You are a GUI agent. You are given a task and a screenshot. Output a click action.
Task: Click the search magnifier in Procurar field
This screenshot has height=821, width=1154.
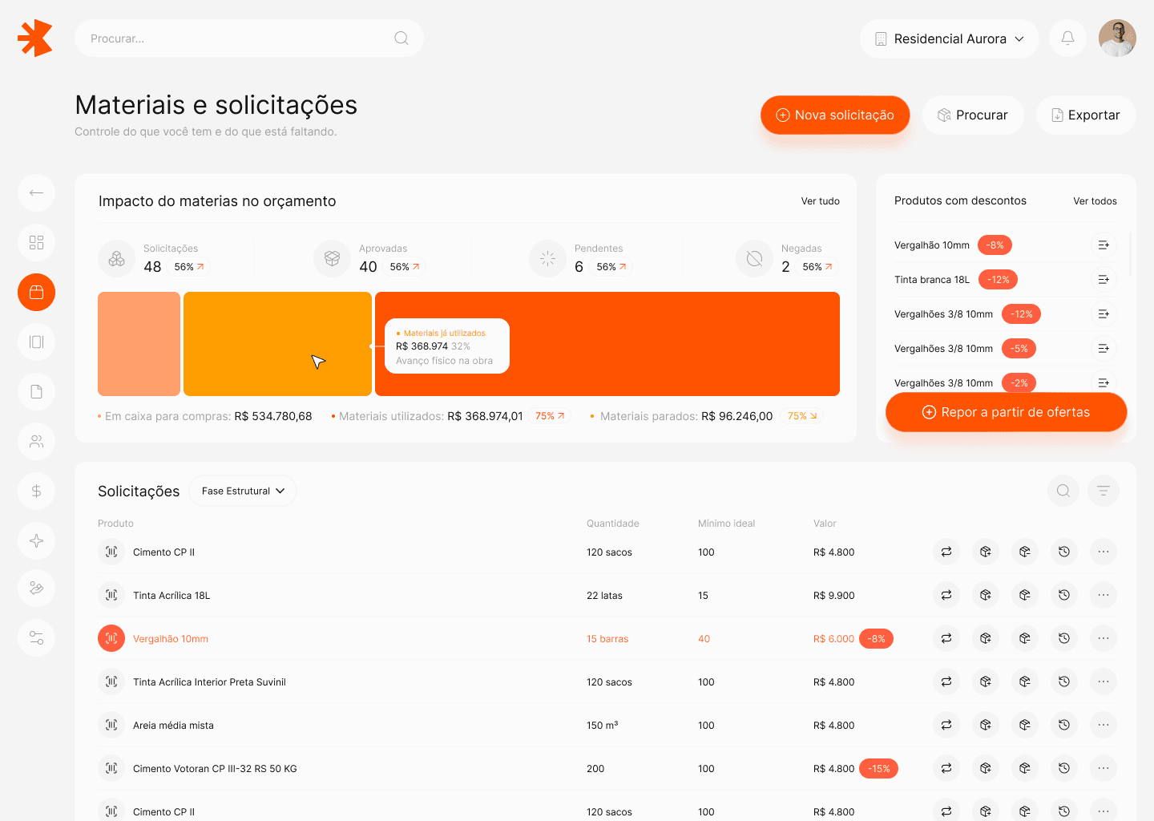[401, 38]
